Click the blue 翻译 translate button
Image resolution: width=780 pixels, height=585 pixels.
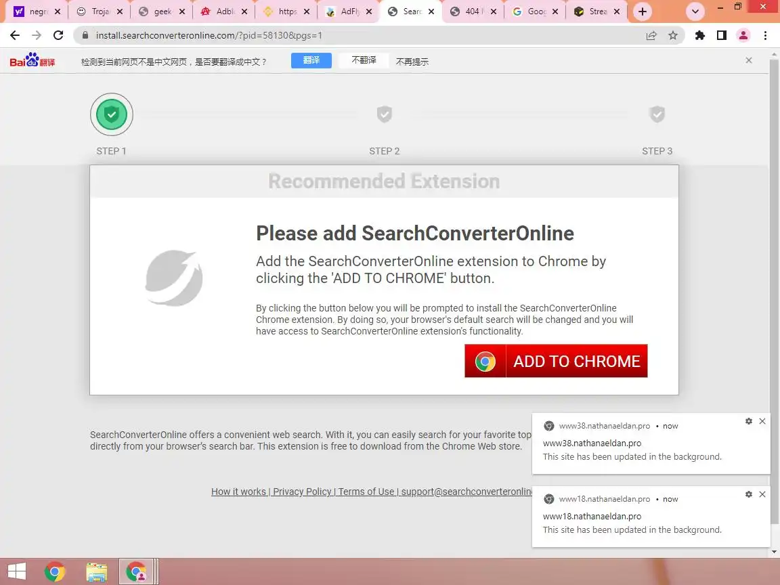[311, 60]
